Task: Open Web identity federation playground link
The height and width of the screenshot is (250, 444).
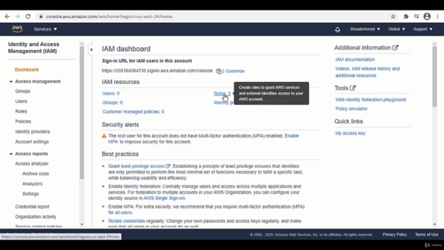Action: [370, 99]
